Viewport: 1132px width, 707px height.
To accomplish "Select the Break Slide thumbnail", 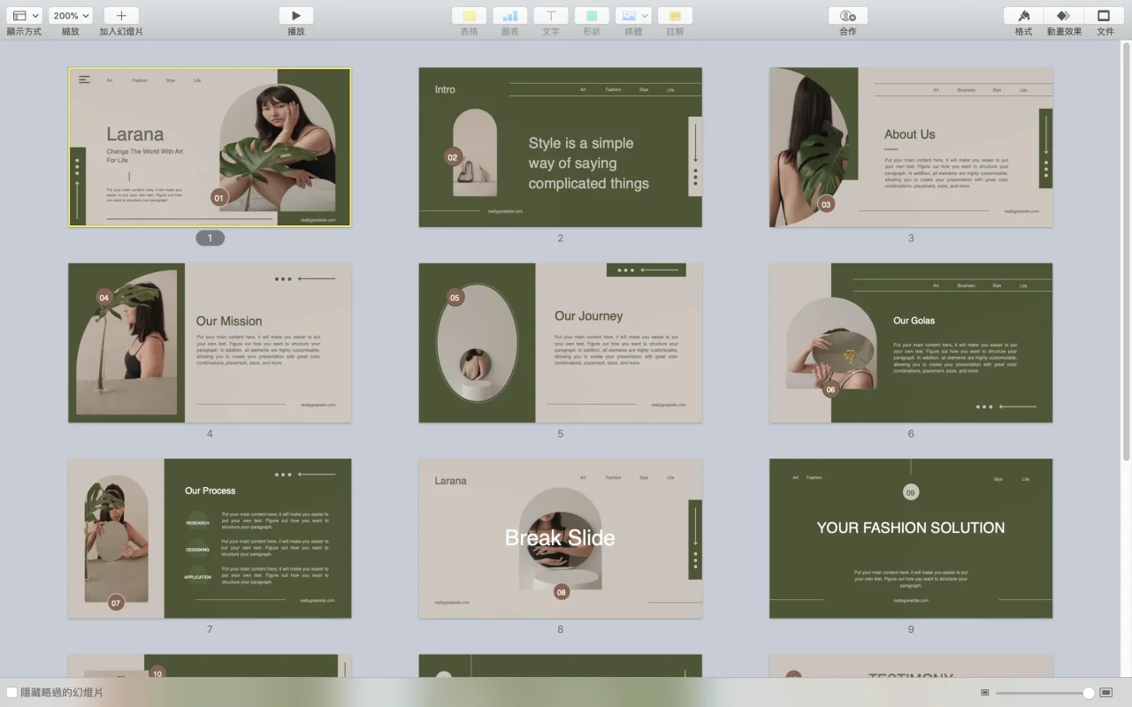I will pos(561,538).
